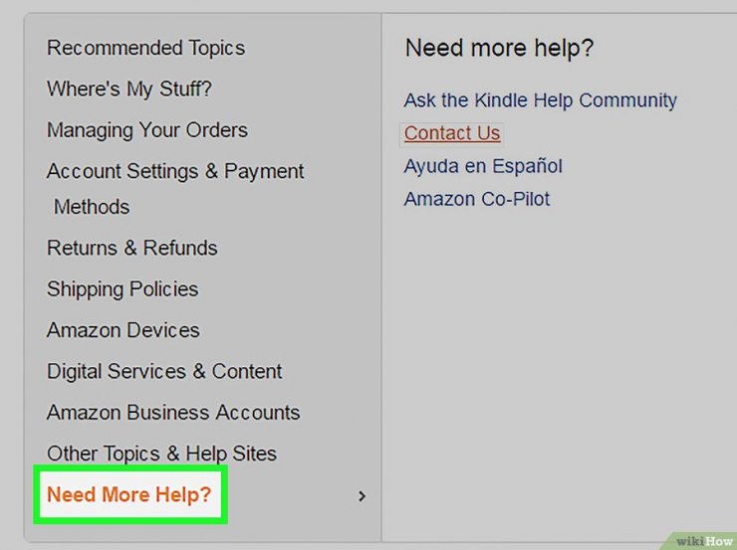The width and height of the screenshot is (737, 550).
Task: Select Digital Services & Content topic
Action: (164, 371)
